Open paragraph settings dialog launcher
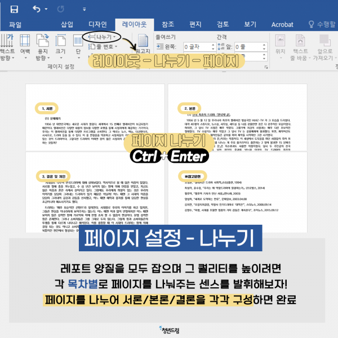Screen dimensions: 338x338 pyautogui.click(x=266, y=67)
